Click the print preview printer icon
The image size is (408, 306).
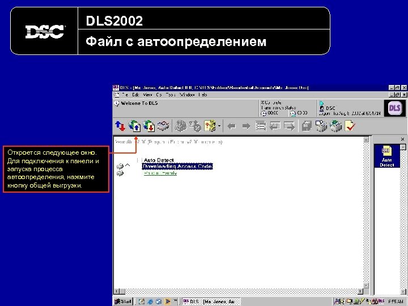[x=321, y=126]
